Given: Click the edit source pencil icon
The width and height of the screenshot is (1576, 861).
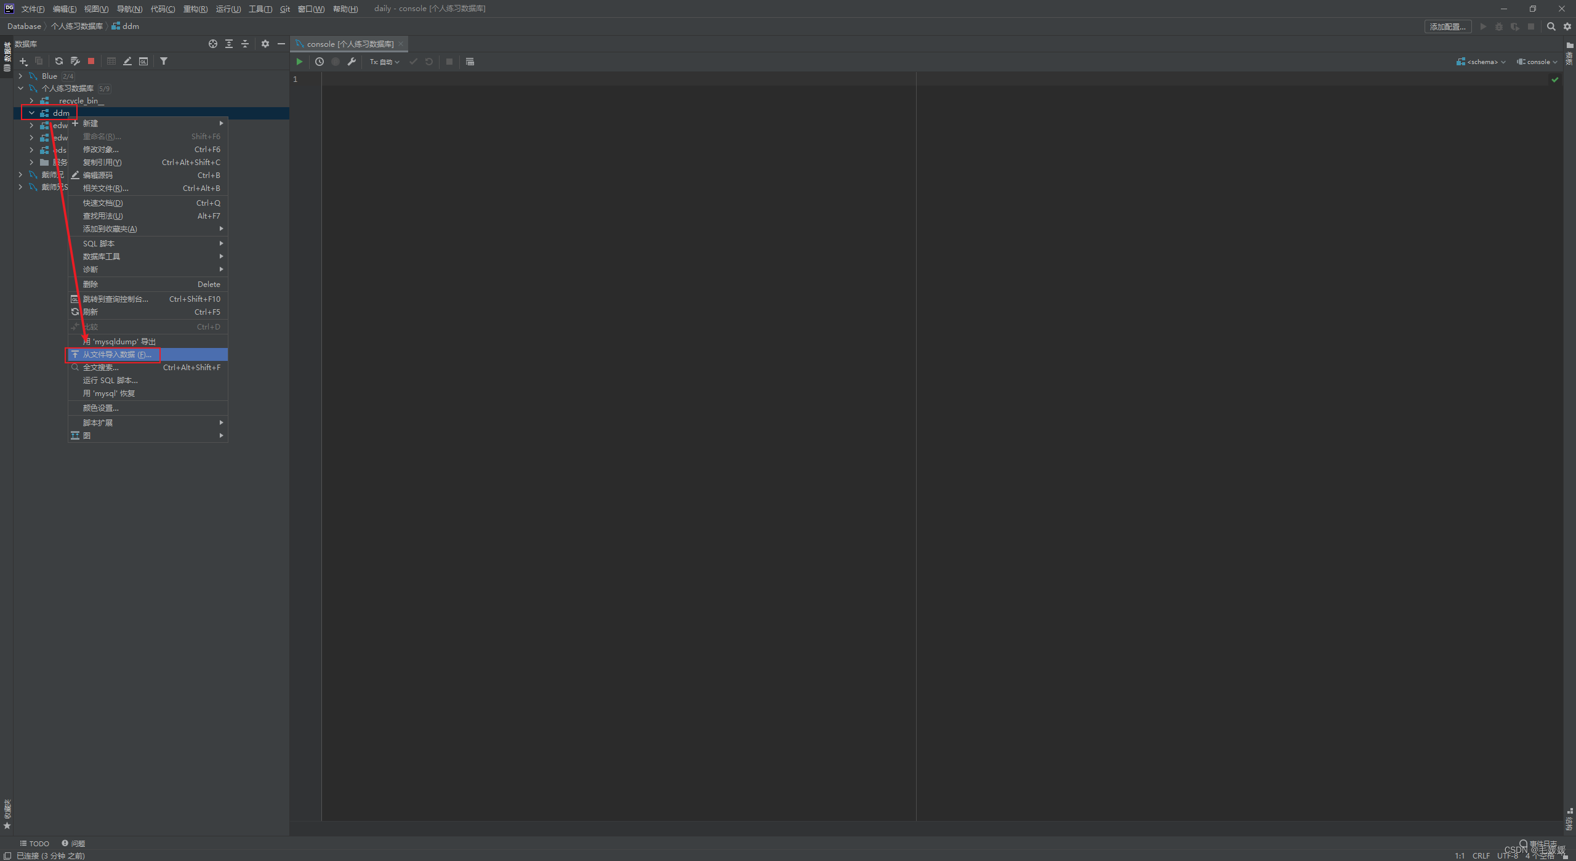Looking at the screenshot, I should point(127,61).
